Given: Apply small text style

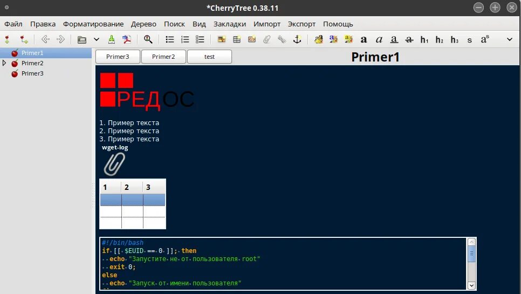Looking at the screenshot, I should pyautogui.click(x=470, y=40).
